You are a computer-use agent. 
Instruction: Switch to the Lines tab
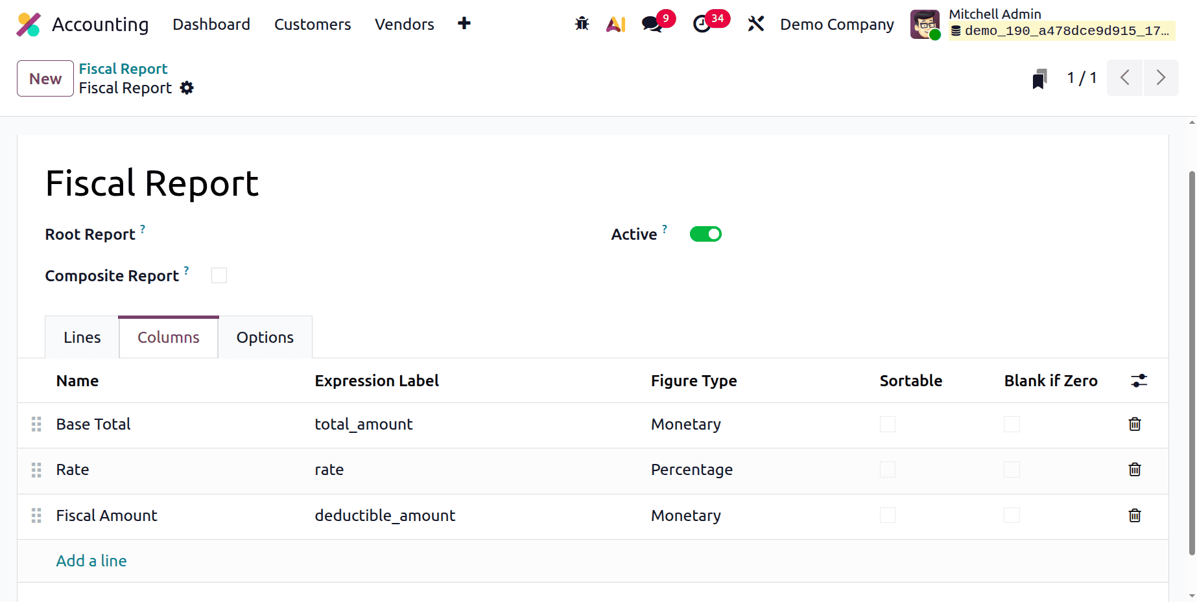pos(82,337)
